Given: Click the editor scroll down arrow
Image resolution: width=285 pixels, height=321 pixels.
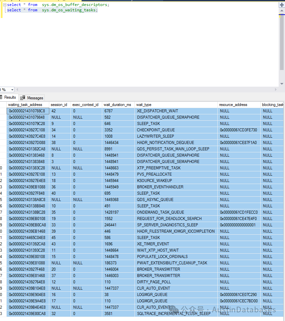Looking at the screenshot, I should [282, 84].
